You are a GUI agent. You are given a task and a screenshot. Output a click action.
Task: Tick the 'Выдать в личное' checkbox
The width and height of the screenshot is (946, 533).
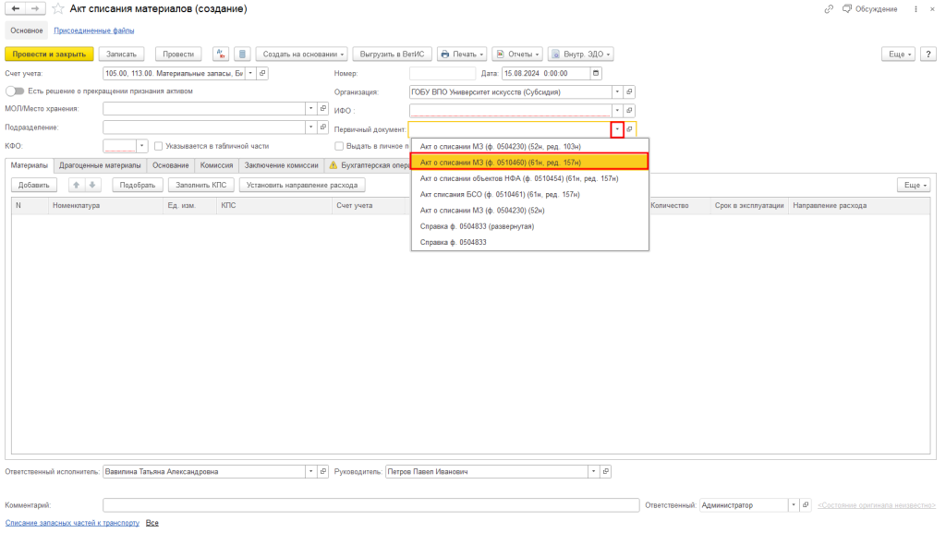(339, 146)
